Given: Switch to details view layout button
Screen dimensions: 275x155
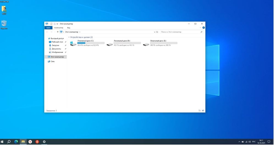Looking at the screenshot, I should click(200, 111).
